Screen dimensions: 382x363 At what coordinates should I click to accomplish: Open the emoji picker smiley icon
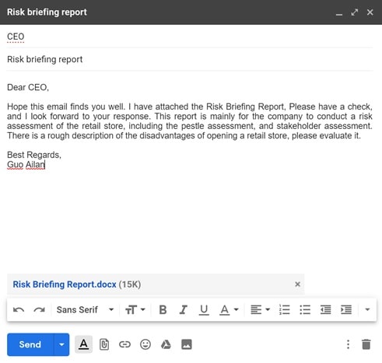point(145,344)
